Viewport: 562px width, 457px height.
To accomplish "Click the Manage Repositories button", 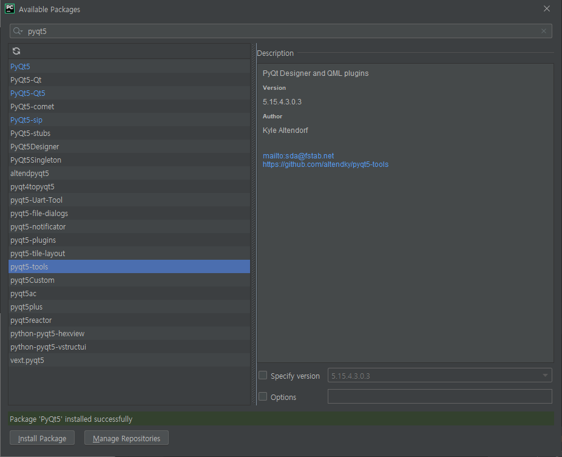I will click(126, 438).
